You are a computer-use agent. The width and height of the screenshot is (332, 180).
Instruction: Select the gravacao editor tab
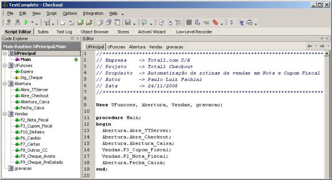click(175, 47)
